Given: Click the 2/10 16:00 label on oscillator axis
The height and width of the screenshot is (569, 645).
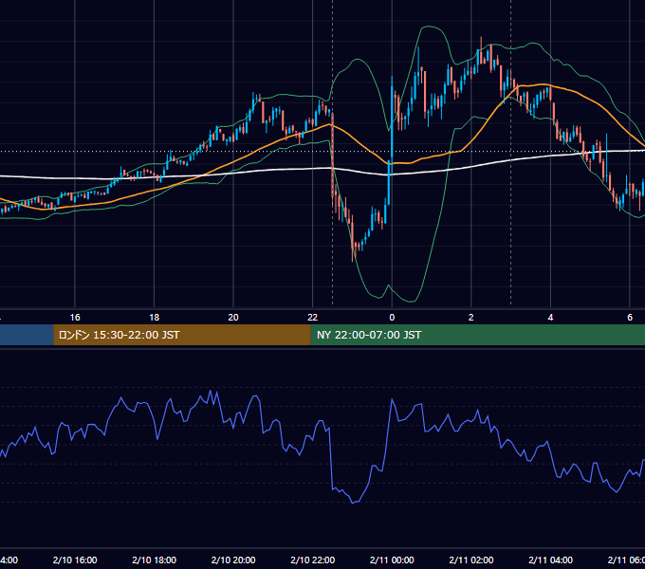Looking at the screenshot, I should tap(75, 560).
